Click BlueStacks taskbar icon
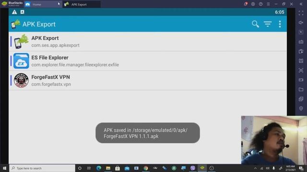The width and height of the screenshot is (307, 172). pos(202,168)
